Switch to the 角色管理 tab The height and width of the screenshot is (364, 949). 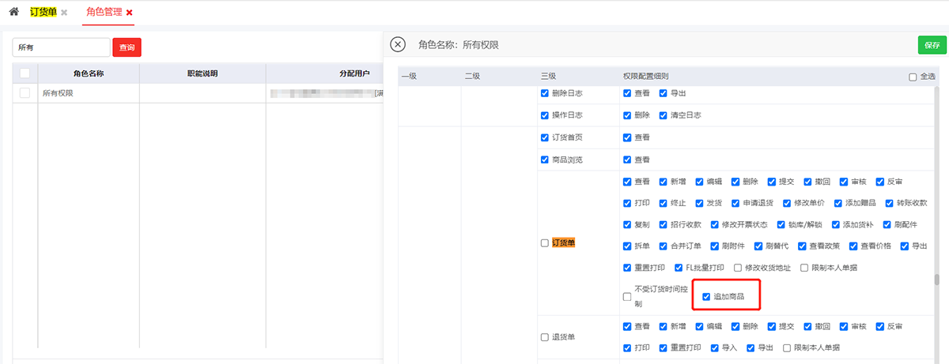(x=103, y=13)
